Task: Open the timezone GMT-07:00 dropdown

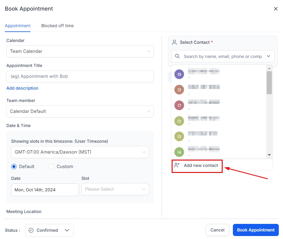Action: pyautogui.click(x=80, y=152)
